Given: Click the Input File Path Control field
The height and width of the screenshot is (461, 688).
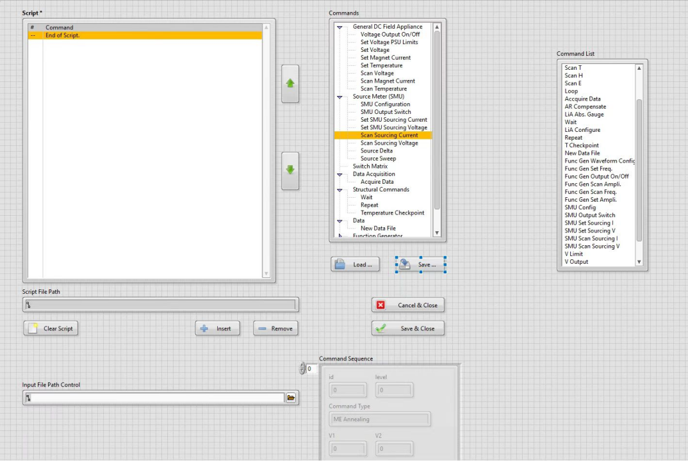Looking at the screenshot, I should coord(154,398).
